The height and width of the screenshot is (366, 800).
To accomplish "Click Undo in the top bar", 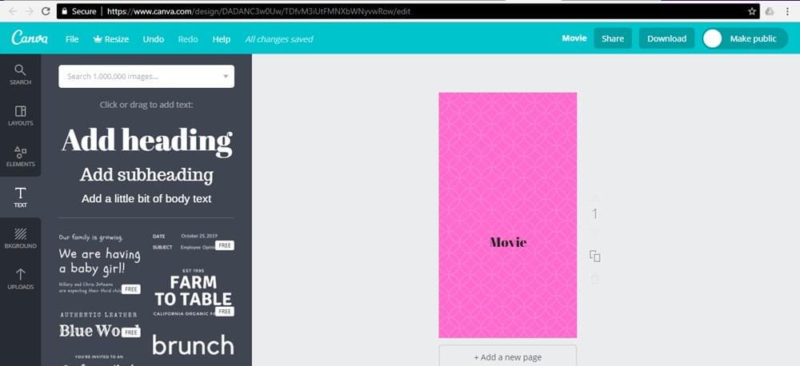I will click(153, 38).
